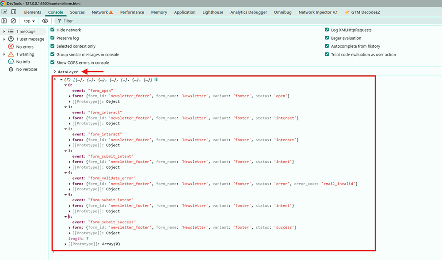Click the GTM DecodeEZ tag icon

pyautogui.click(x=347, y=12)
